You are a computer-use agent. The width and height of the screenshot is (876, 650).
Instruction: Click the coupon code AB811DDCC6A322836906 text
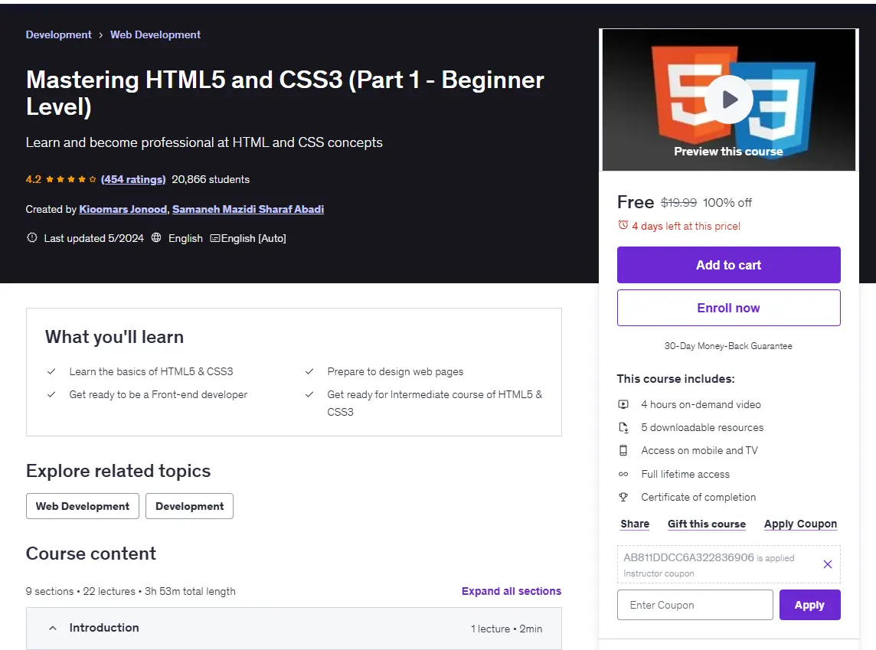[x=689, y=557]
